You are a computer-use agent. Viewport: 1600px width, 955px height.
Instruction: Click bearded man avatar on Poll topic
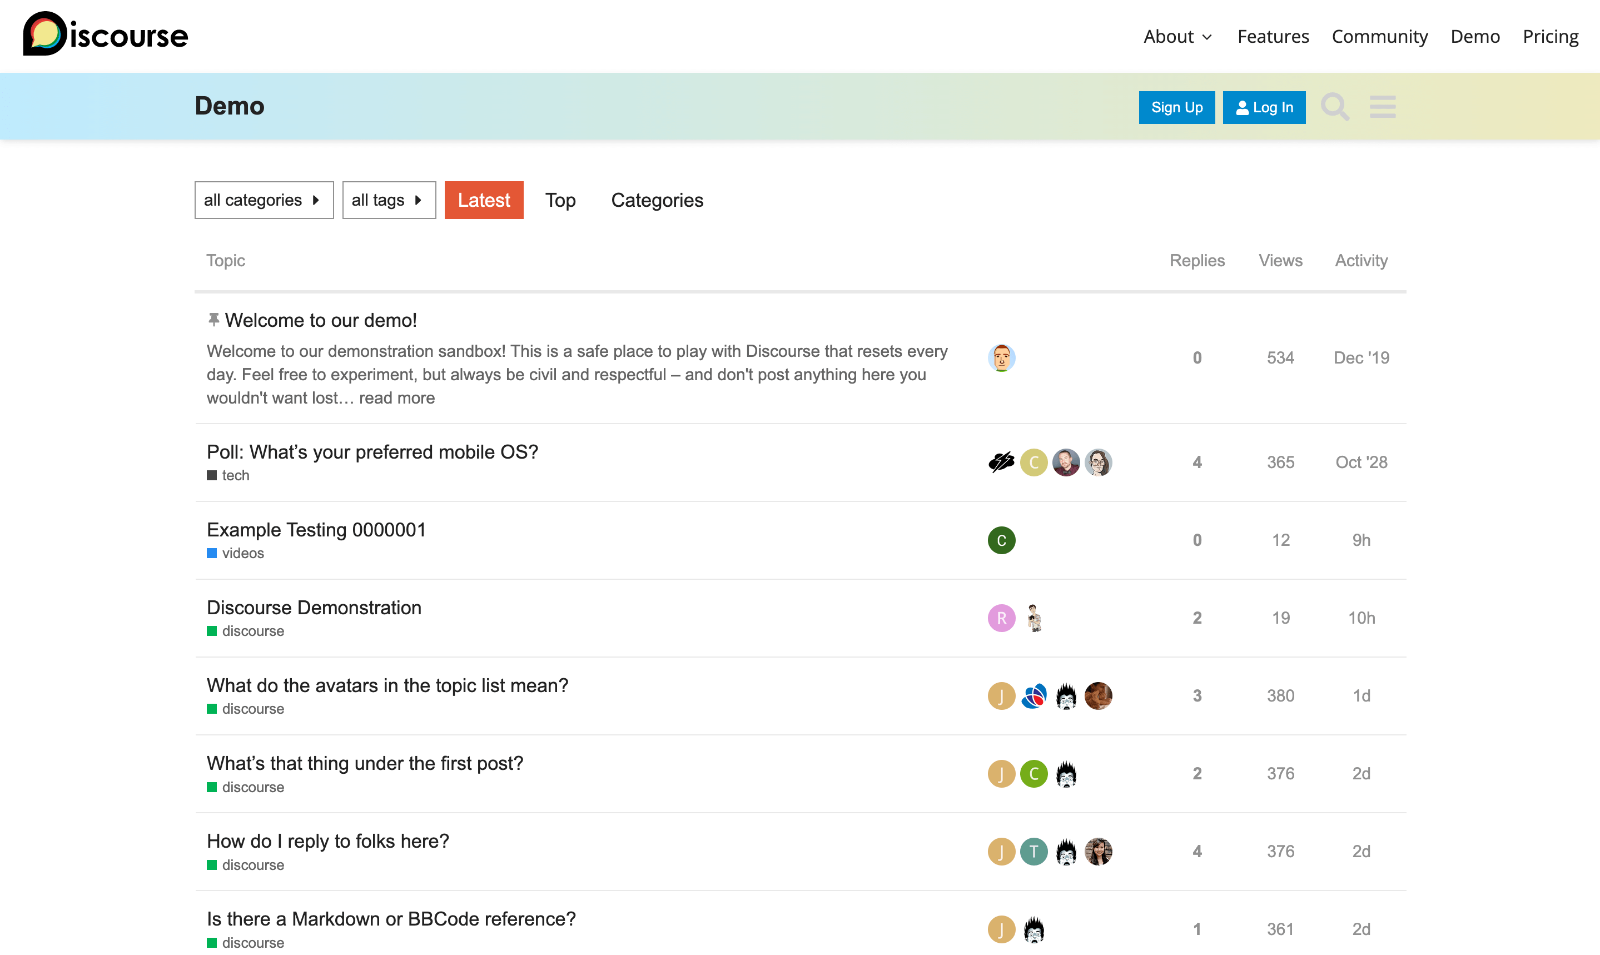1066,462
